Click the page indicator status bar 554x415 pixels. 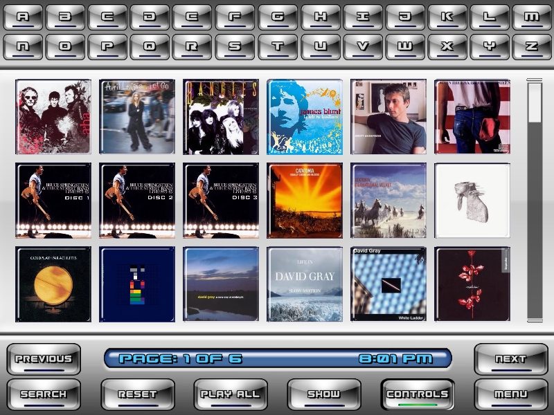tap(278, 358)
